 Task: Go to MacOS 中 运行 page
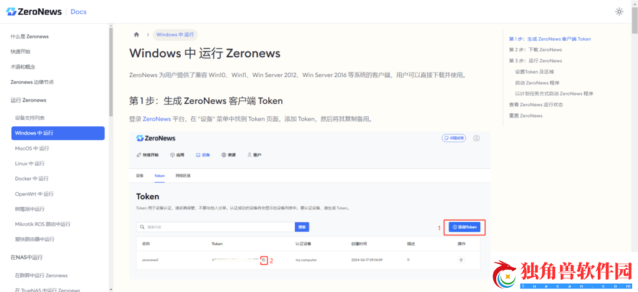(32, 148)
